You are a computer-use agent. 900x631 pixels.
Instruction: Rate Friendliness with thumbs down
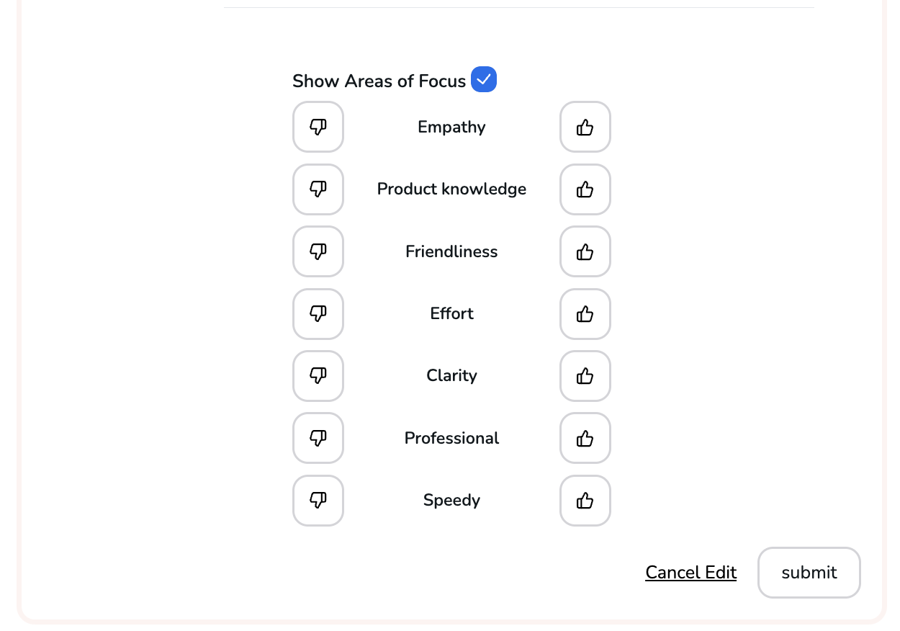pos(318,251)
